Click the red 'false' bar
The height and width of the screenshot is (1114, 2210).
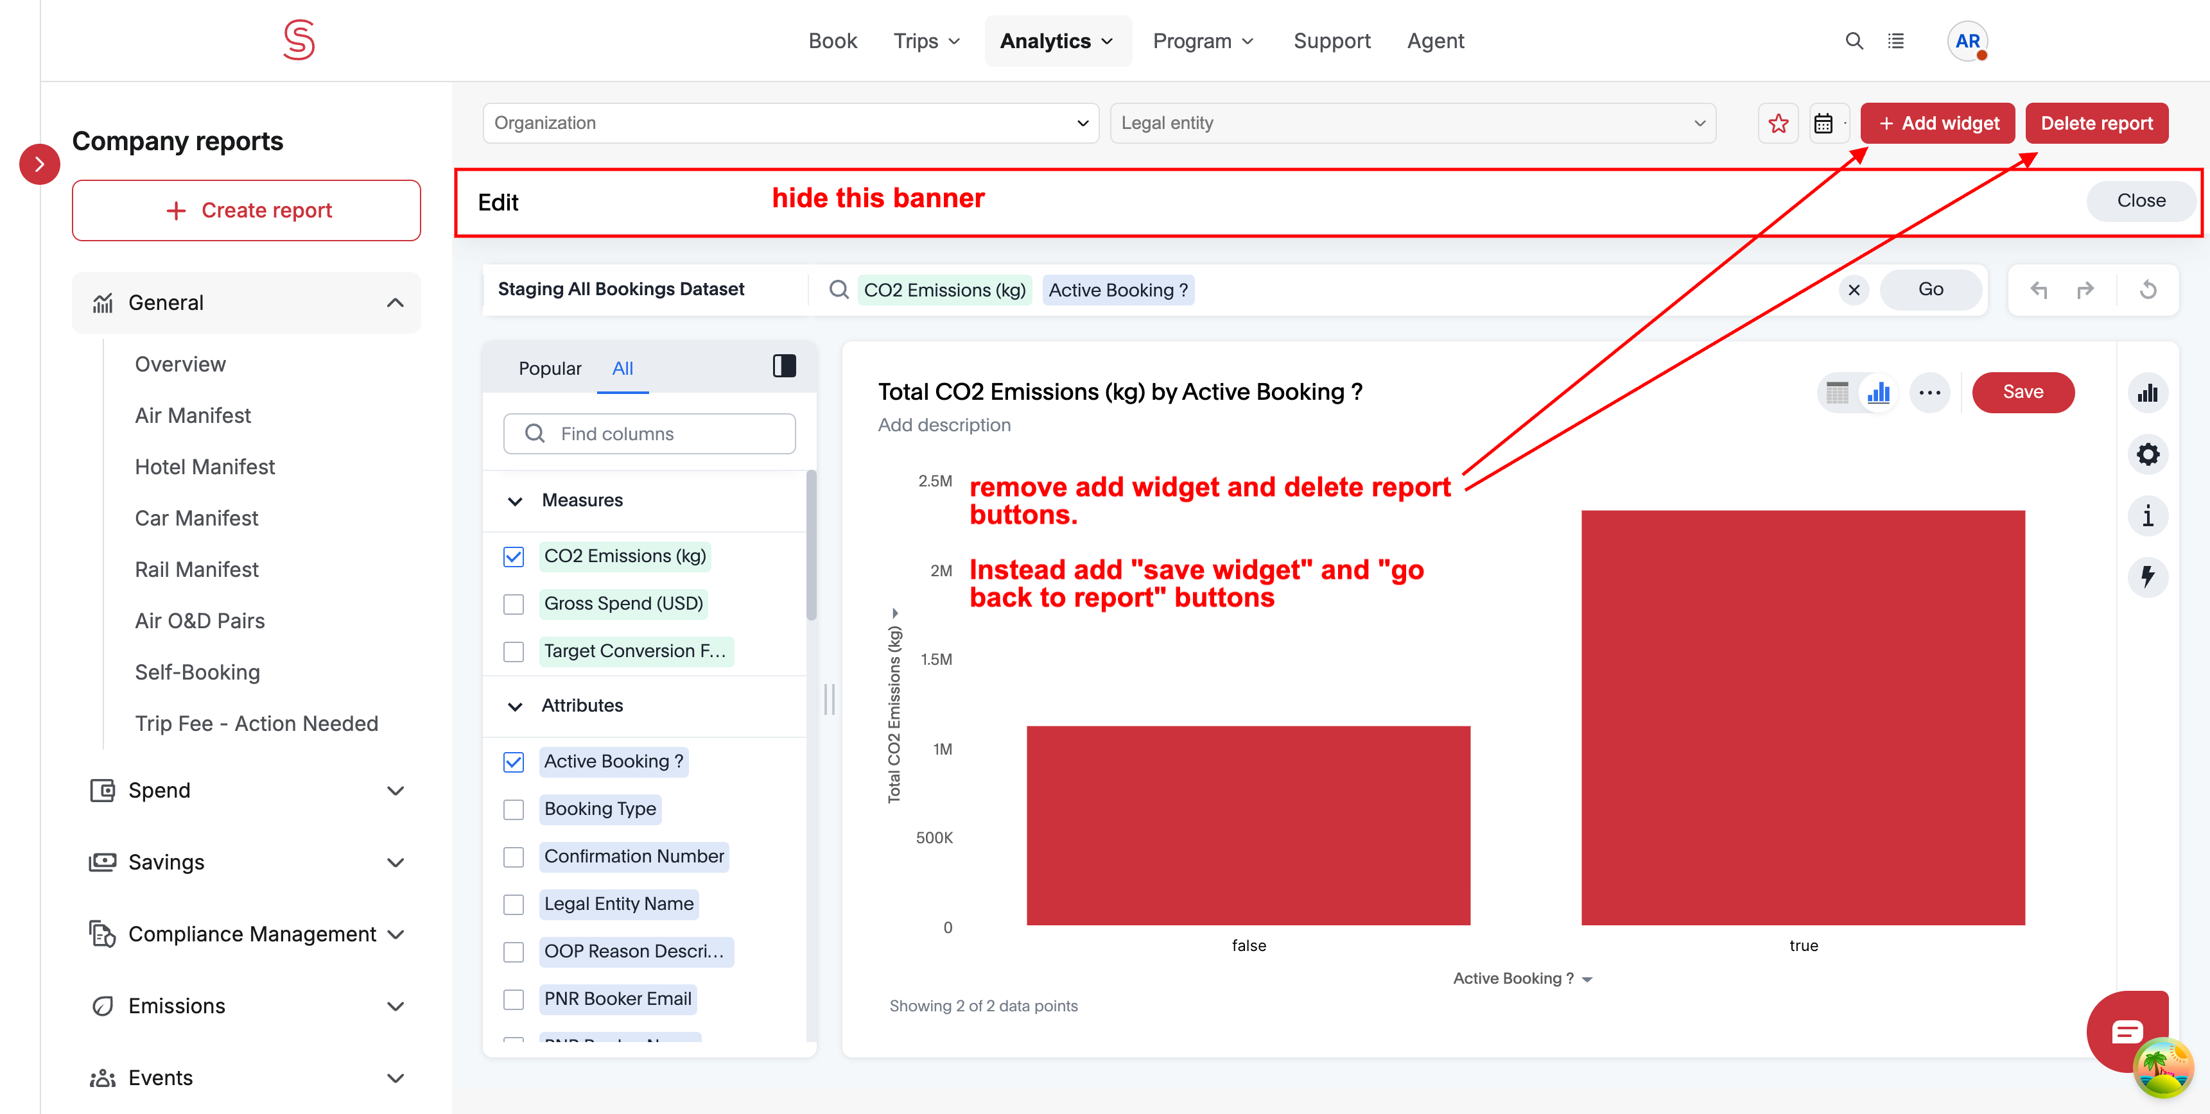pyautogui.click(x=1248, y=826)
